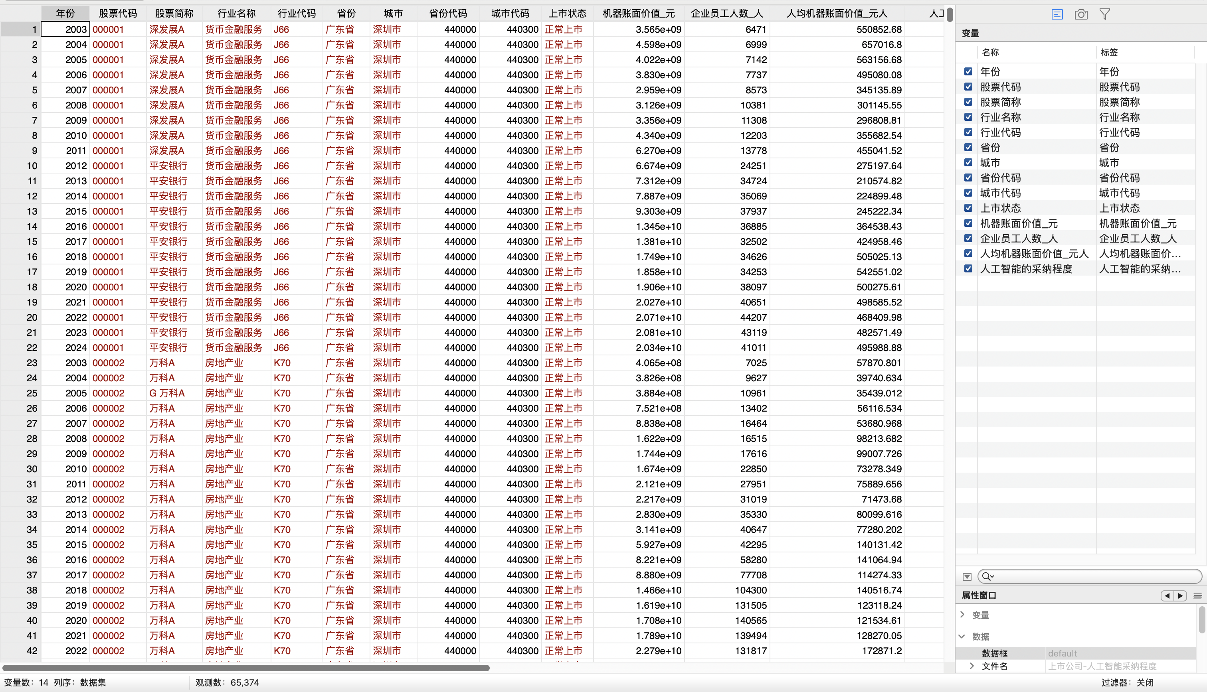Expand the 变量 section in properties
The width and height of the screenshot is (1207, 692).
(963, 615)
